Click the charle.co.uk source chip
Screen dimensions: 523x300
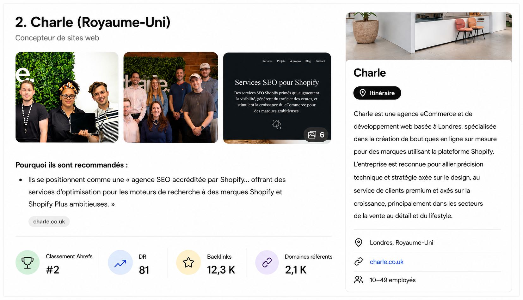(x=49, y=221)
